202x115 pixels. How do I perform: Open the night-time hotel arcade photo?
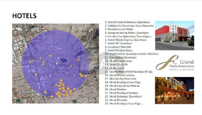tap(174, 90)
